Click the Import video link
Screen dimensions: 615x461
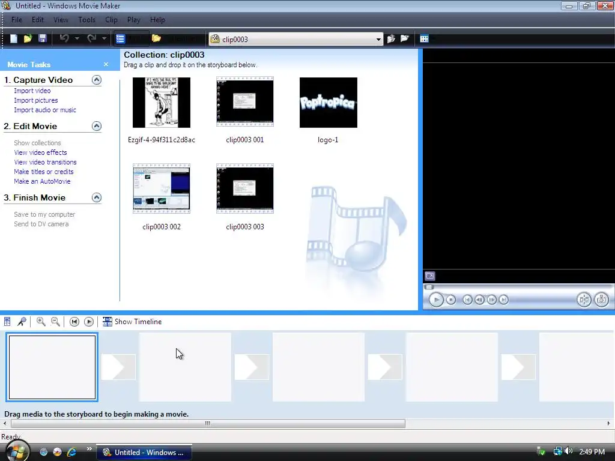click(32, 91)
